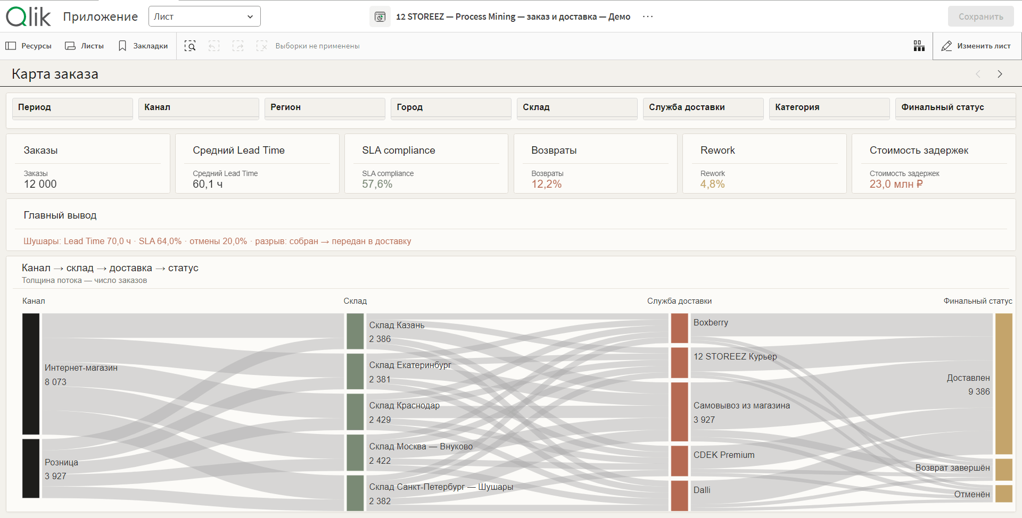Select the Самовывоз из магазина node
This screenshot has width=1022, height=518.
pos(679,412)
